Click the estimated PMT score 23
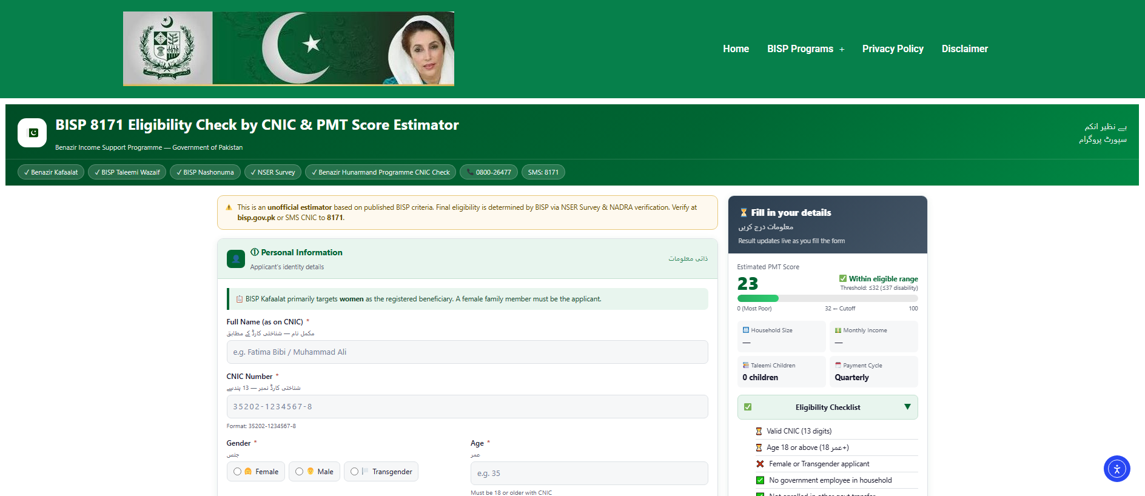1145x496 pixels. [748, 284]
